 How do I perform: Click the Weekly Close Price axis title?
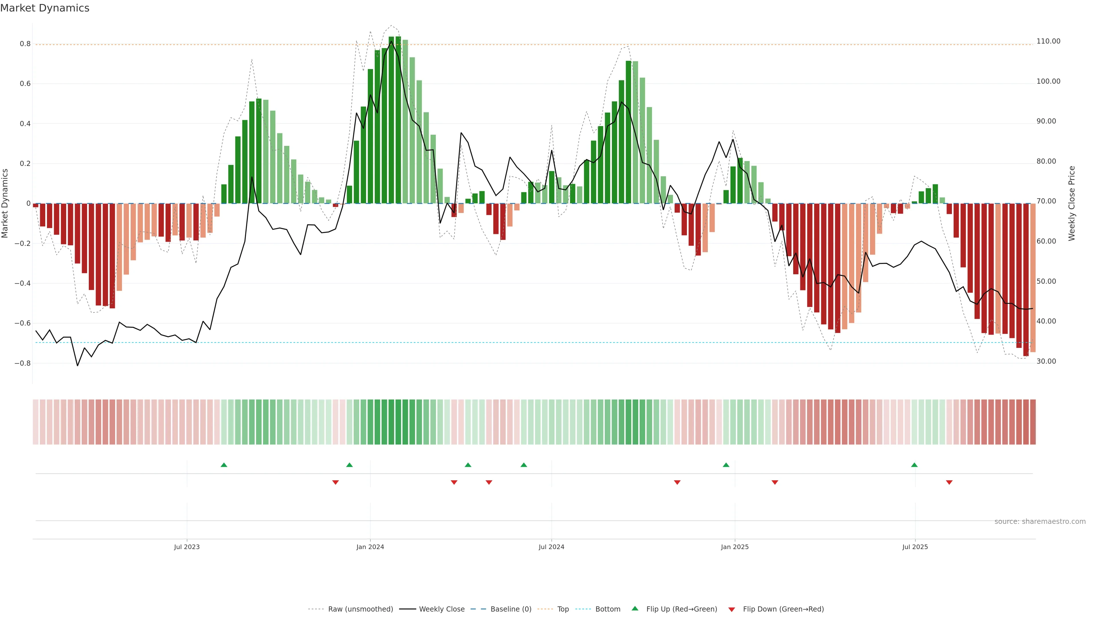point(1072,203)
